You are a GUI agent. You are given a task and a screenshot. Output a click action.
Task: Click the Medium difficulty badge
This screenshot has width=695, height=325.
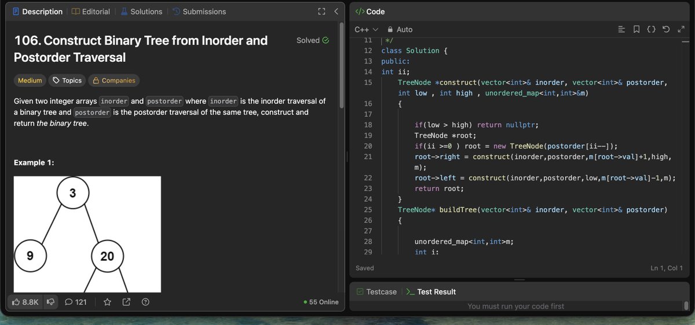click(30, 81)
